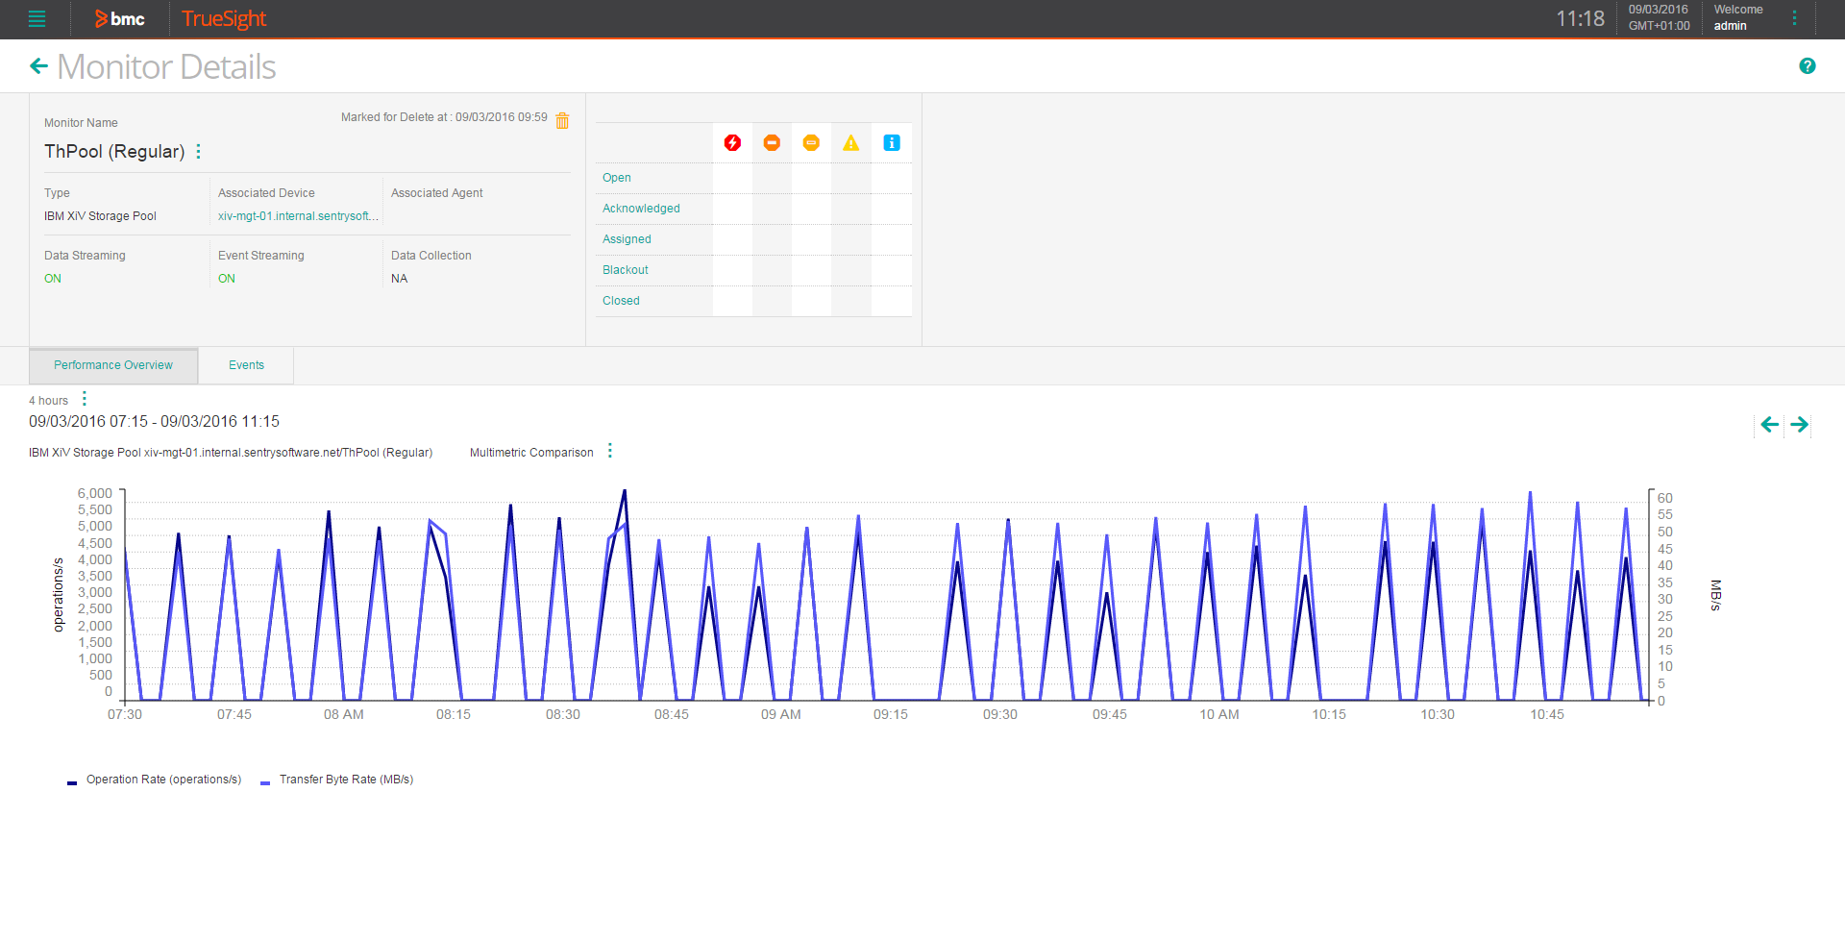This screenshot has width=1845, height=941.
Task: Click the warning triangle severity icon
Action: [850, 142]
